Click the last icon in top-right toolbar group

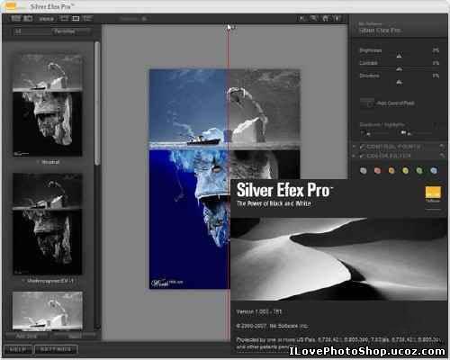[337, 18]
